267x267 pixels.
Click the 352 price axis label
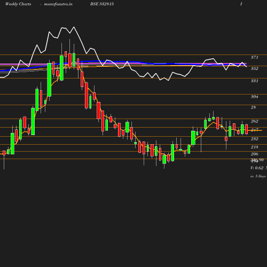(255, 68)
